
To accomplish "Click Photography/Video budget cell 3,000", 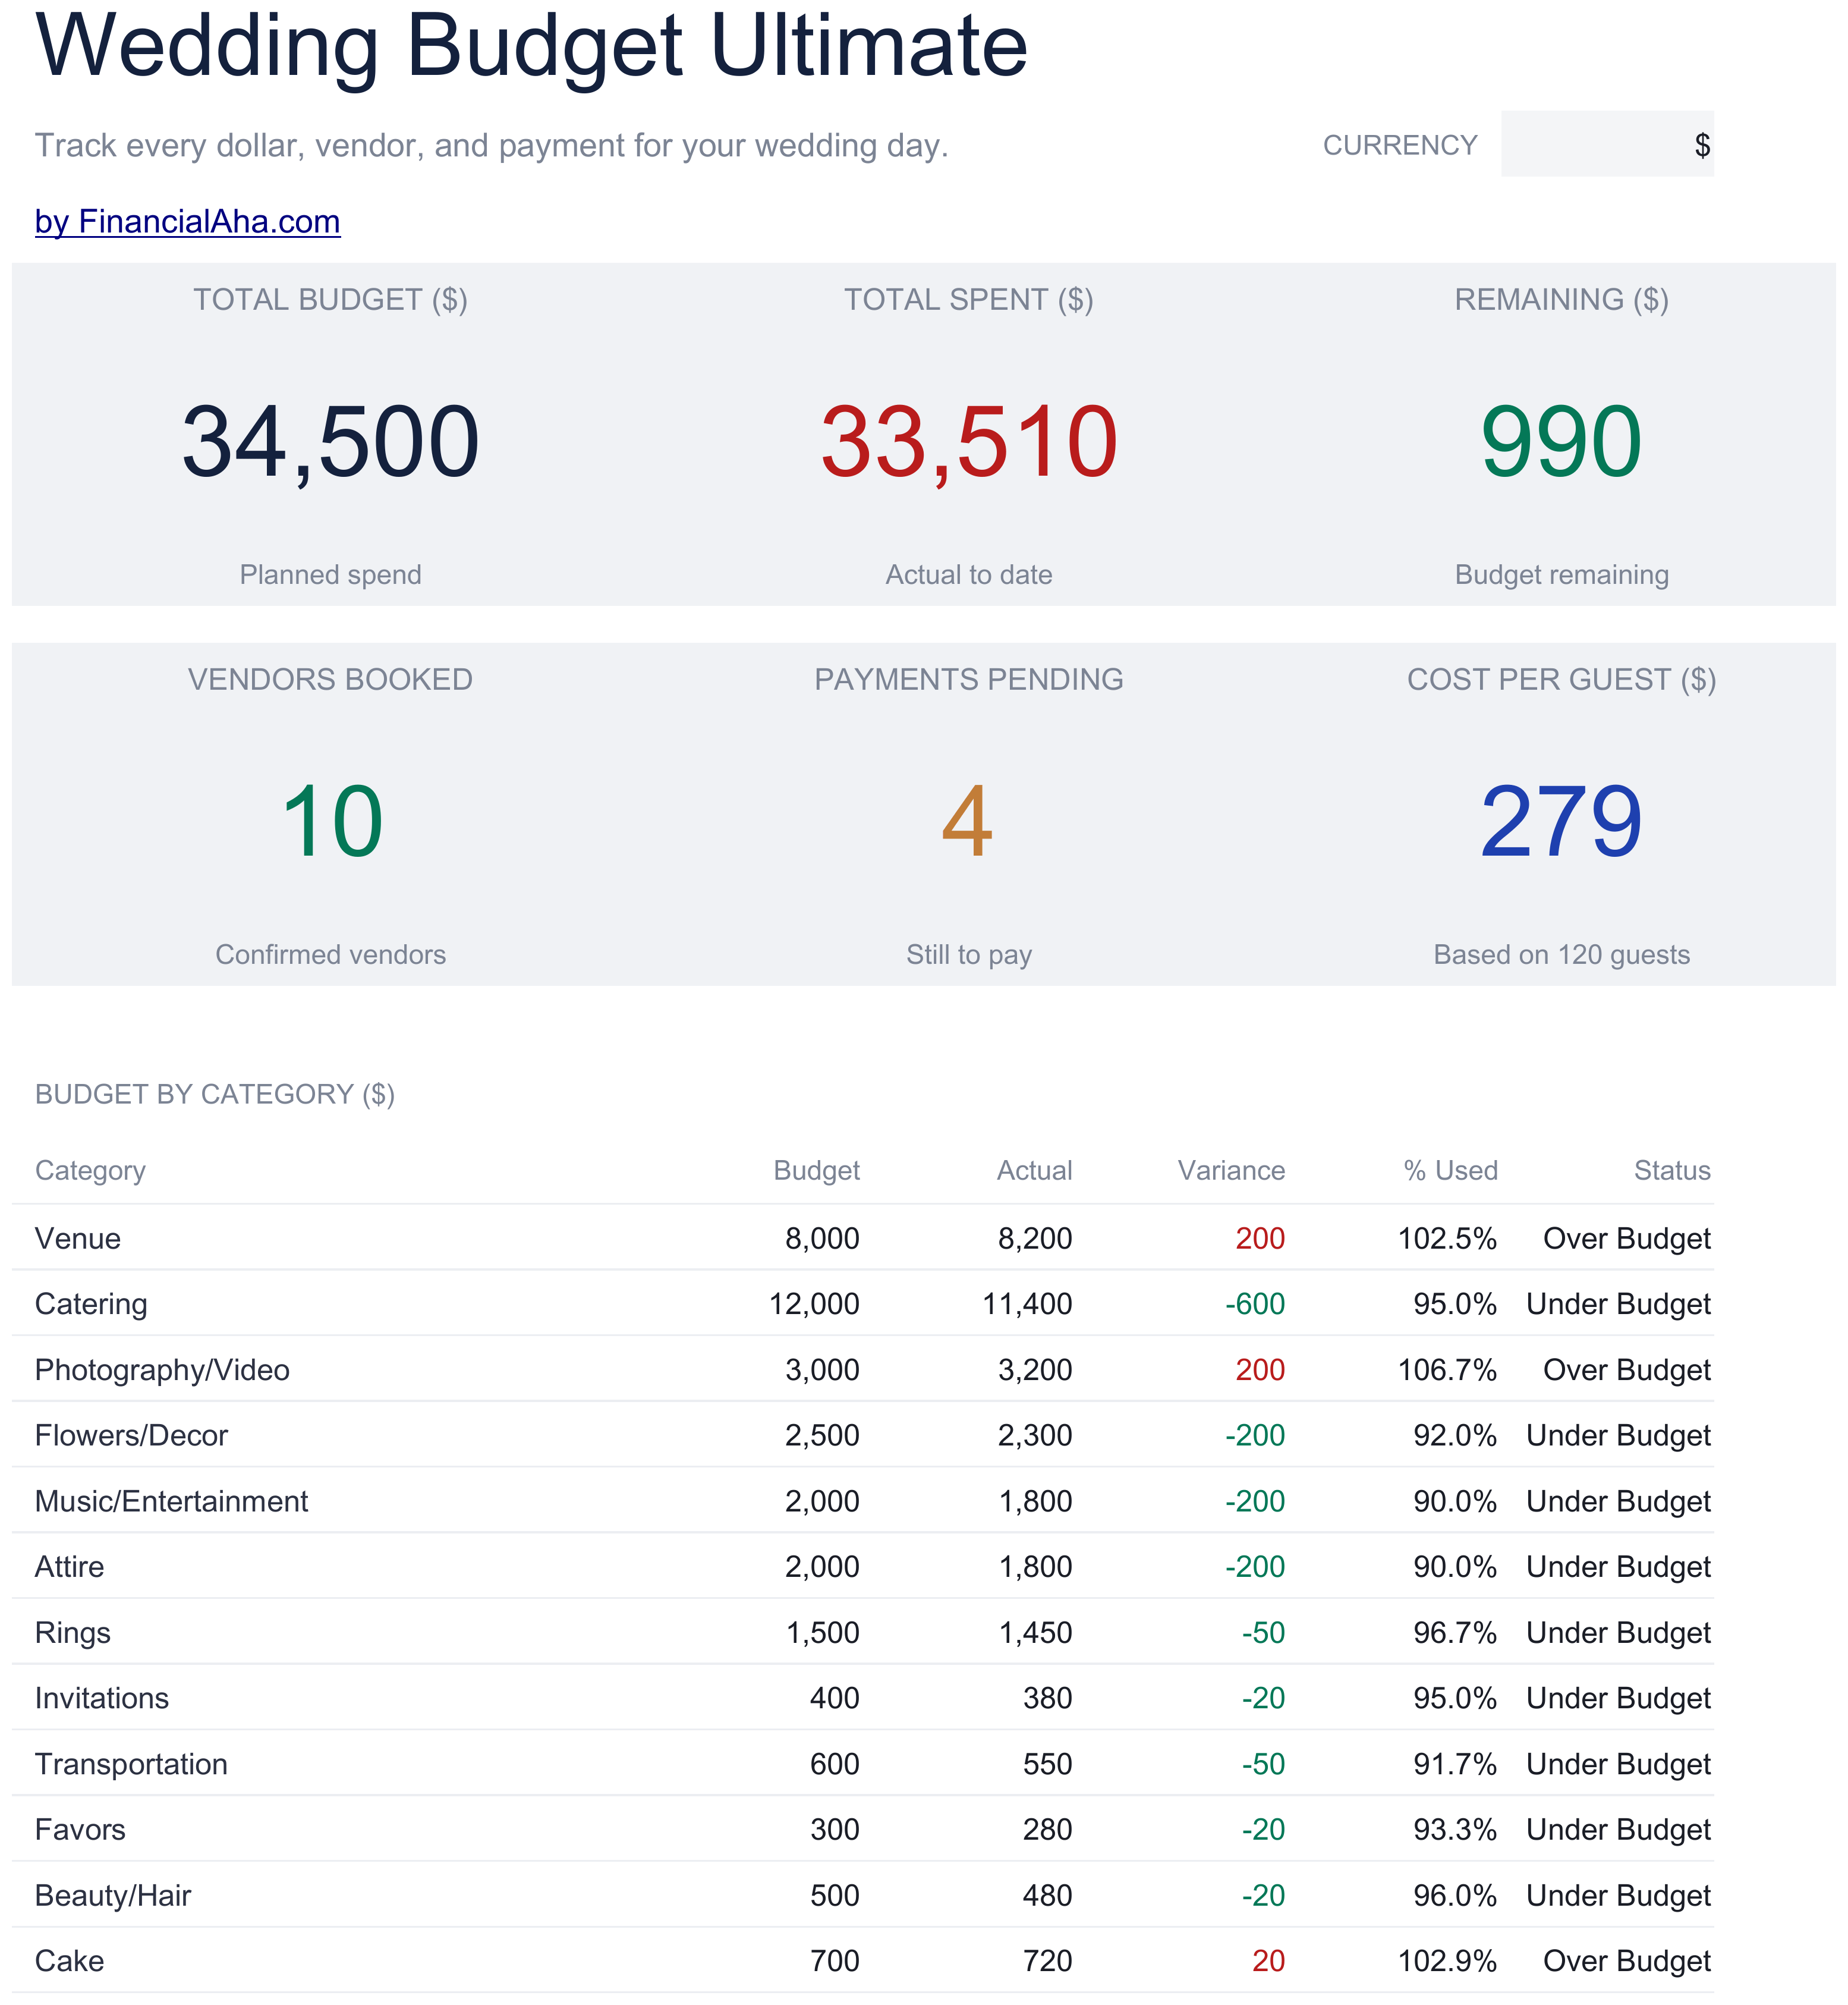I will tap(822, 1370).
